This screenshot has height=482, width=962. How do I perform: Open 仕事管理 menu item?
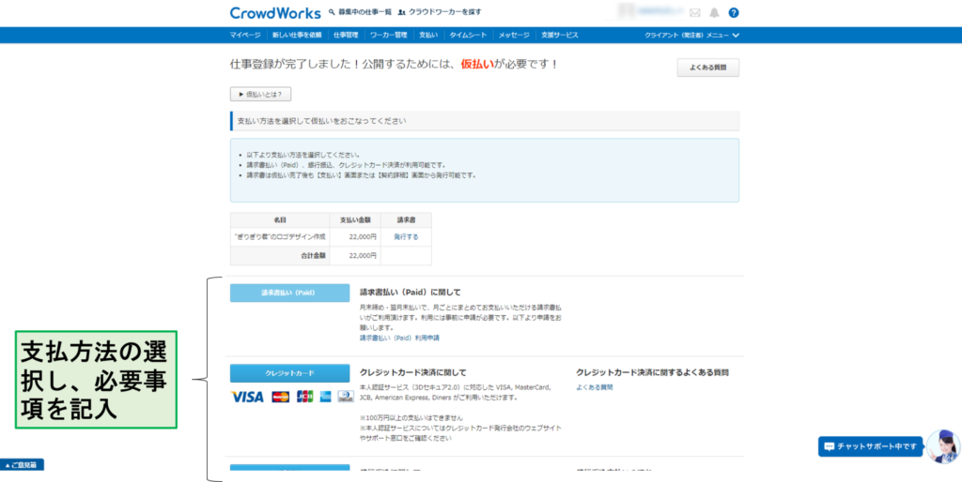(x=346, y=35)
